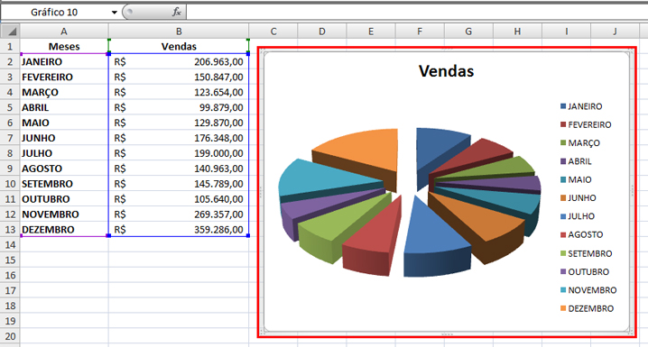Select the JULHO cell

click(64, 153)
